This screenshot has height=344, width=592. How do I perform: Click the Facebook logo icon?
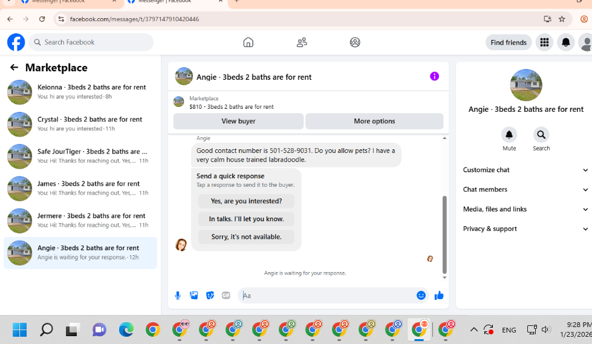point(16,42)
